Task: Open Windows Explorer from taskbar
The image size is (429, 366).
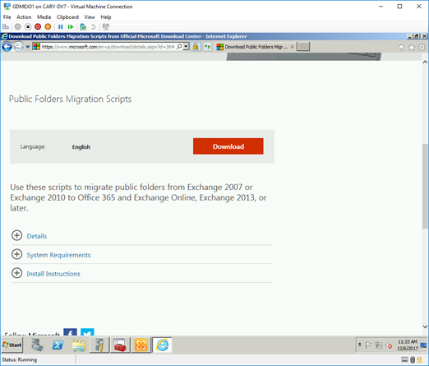Action: pos(79,345)
